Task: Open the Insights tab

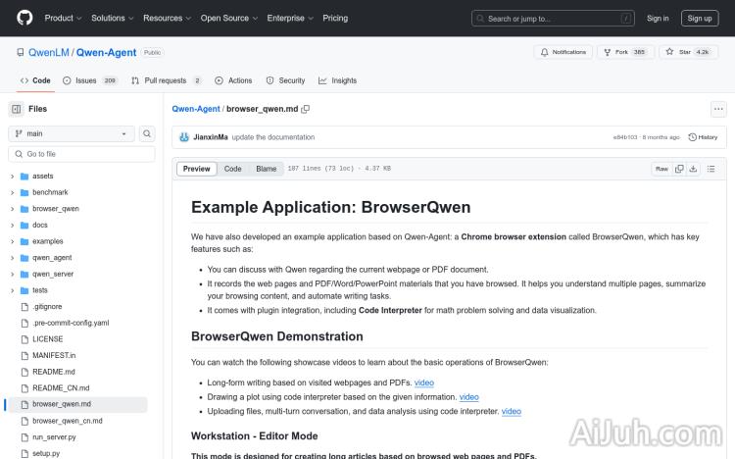Action: [337, 80]
